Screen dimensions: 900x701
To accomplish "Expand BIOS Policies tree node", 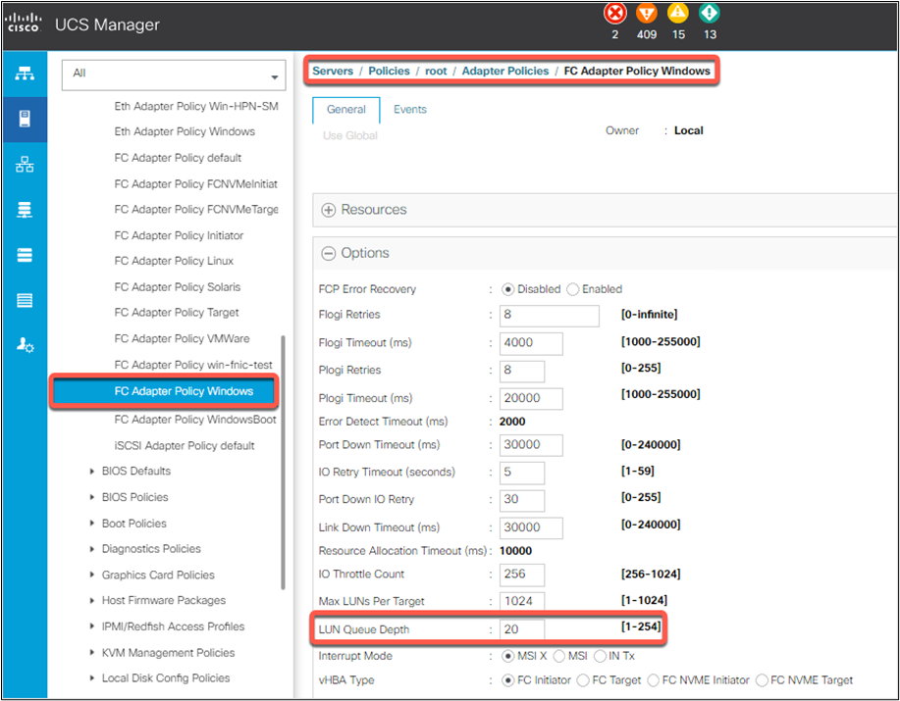I will pyautogui.click(x=92, y=497).
